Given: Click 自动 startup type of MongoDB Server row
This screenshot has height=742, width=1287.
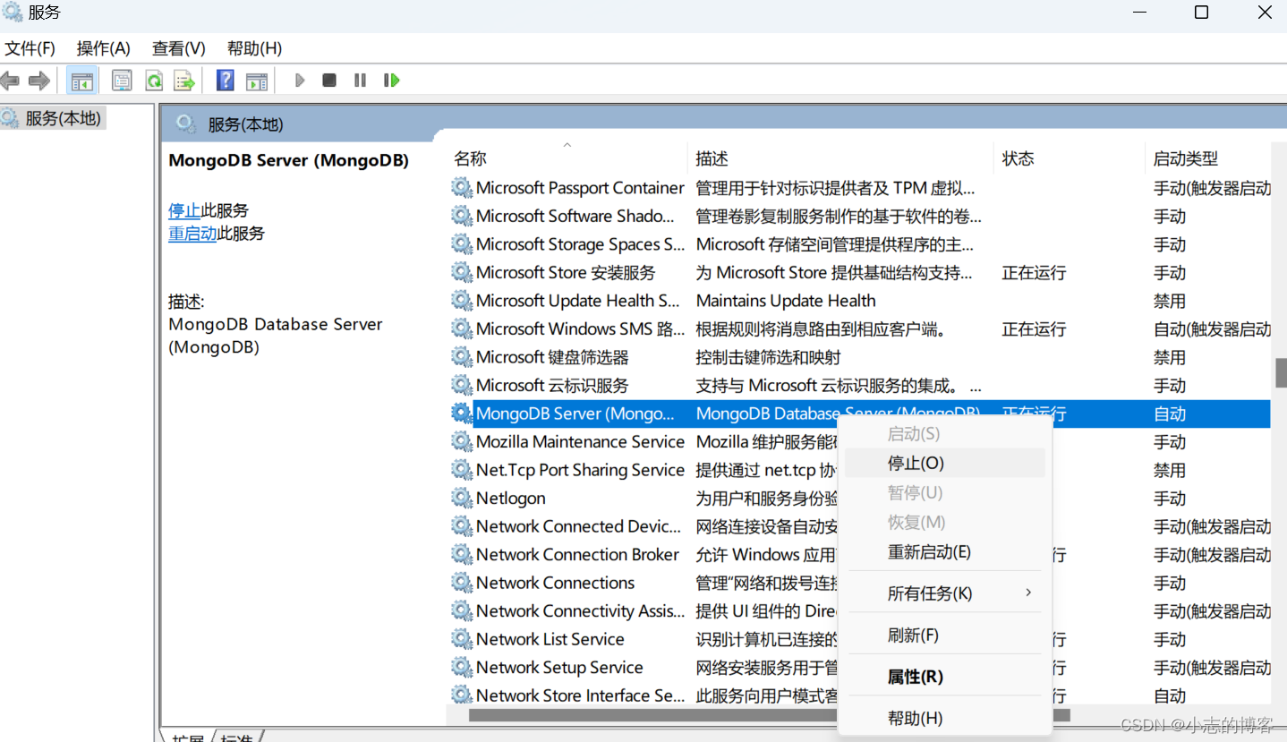Looking at the screenshot, I should (1170, 414).
